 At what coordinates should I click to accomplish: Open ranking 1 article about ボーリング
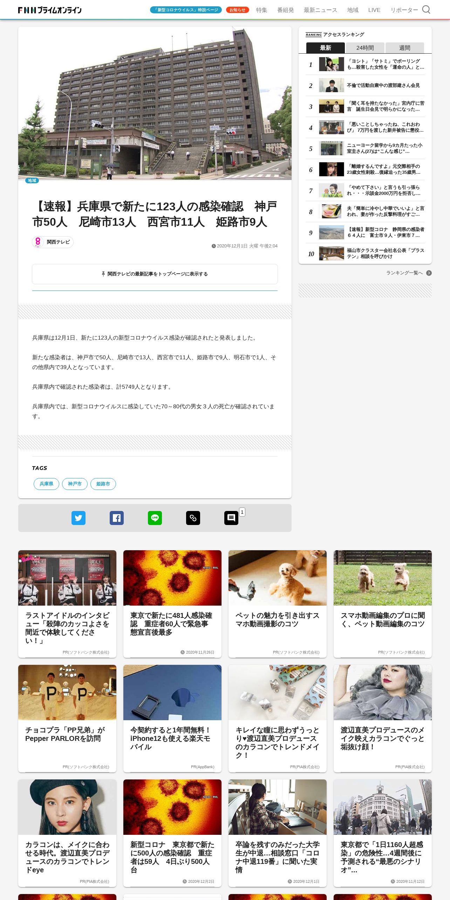pos(365,64)
